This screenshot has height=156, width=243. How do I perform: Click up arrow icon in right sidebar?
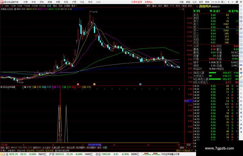[x=241, y=10]
